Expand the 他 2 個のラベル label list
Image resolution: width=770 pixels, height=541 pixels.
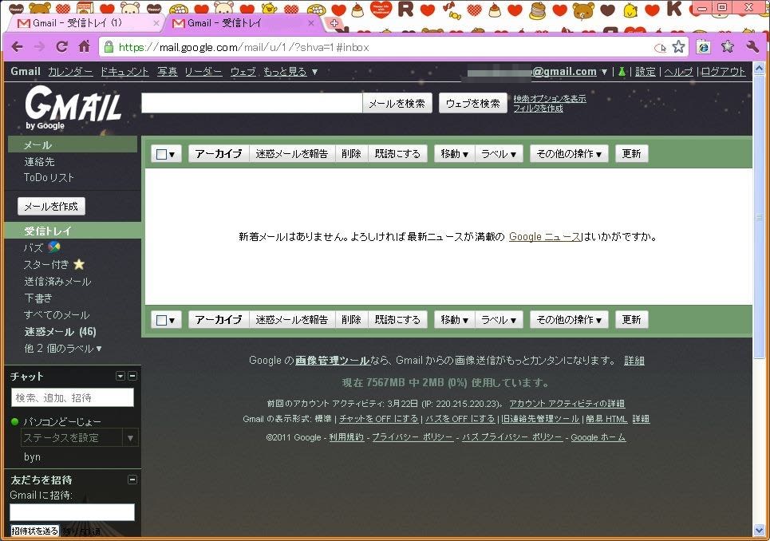click(63, 349)
